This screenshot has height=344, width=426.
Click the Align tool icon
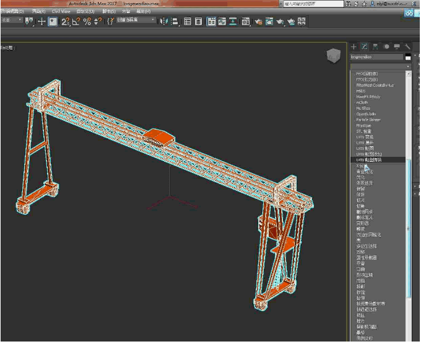point(175,22)
